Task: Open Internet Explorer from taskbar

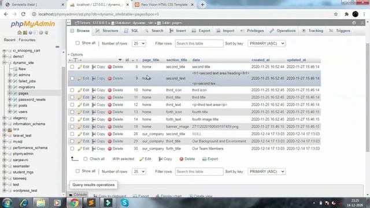Action: point(24,203)
